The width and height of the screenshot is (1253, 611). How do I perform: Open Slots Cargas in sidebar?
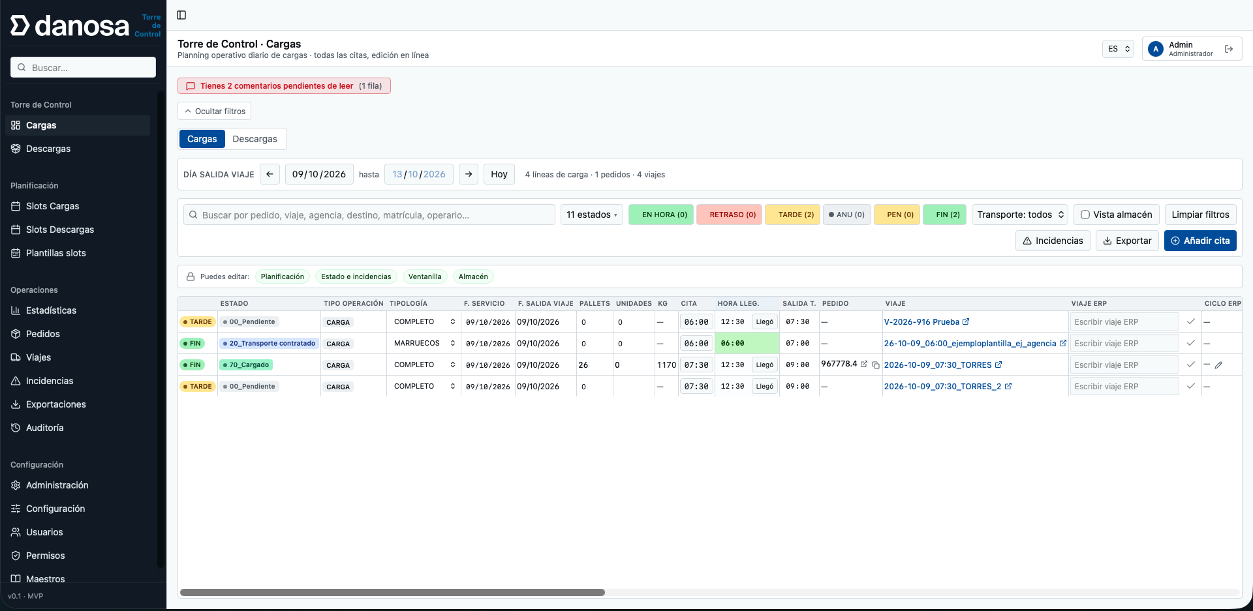click(x=52, y=206)
